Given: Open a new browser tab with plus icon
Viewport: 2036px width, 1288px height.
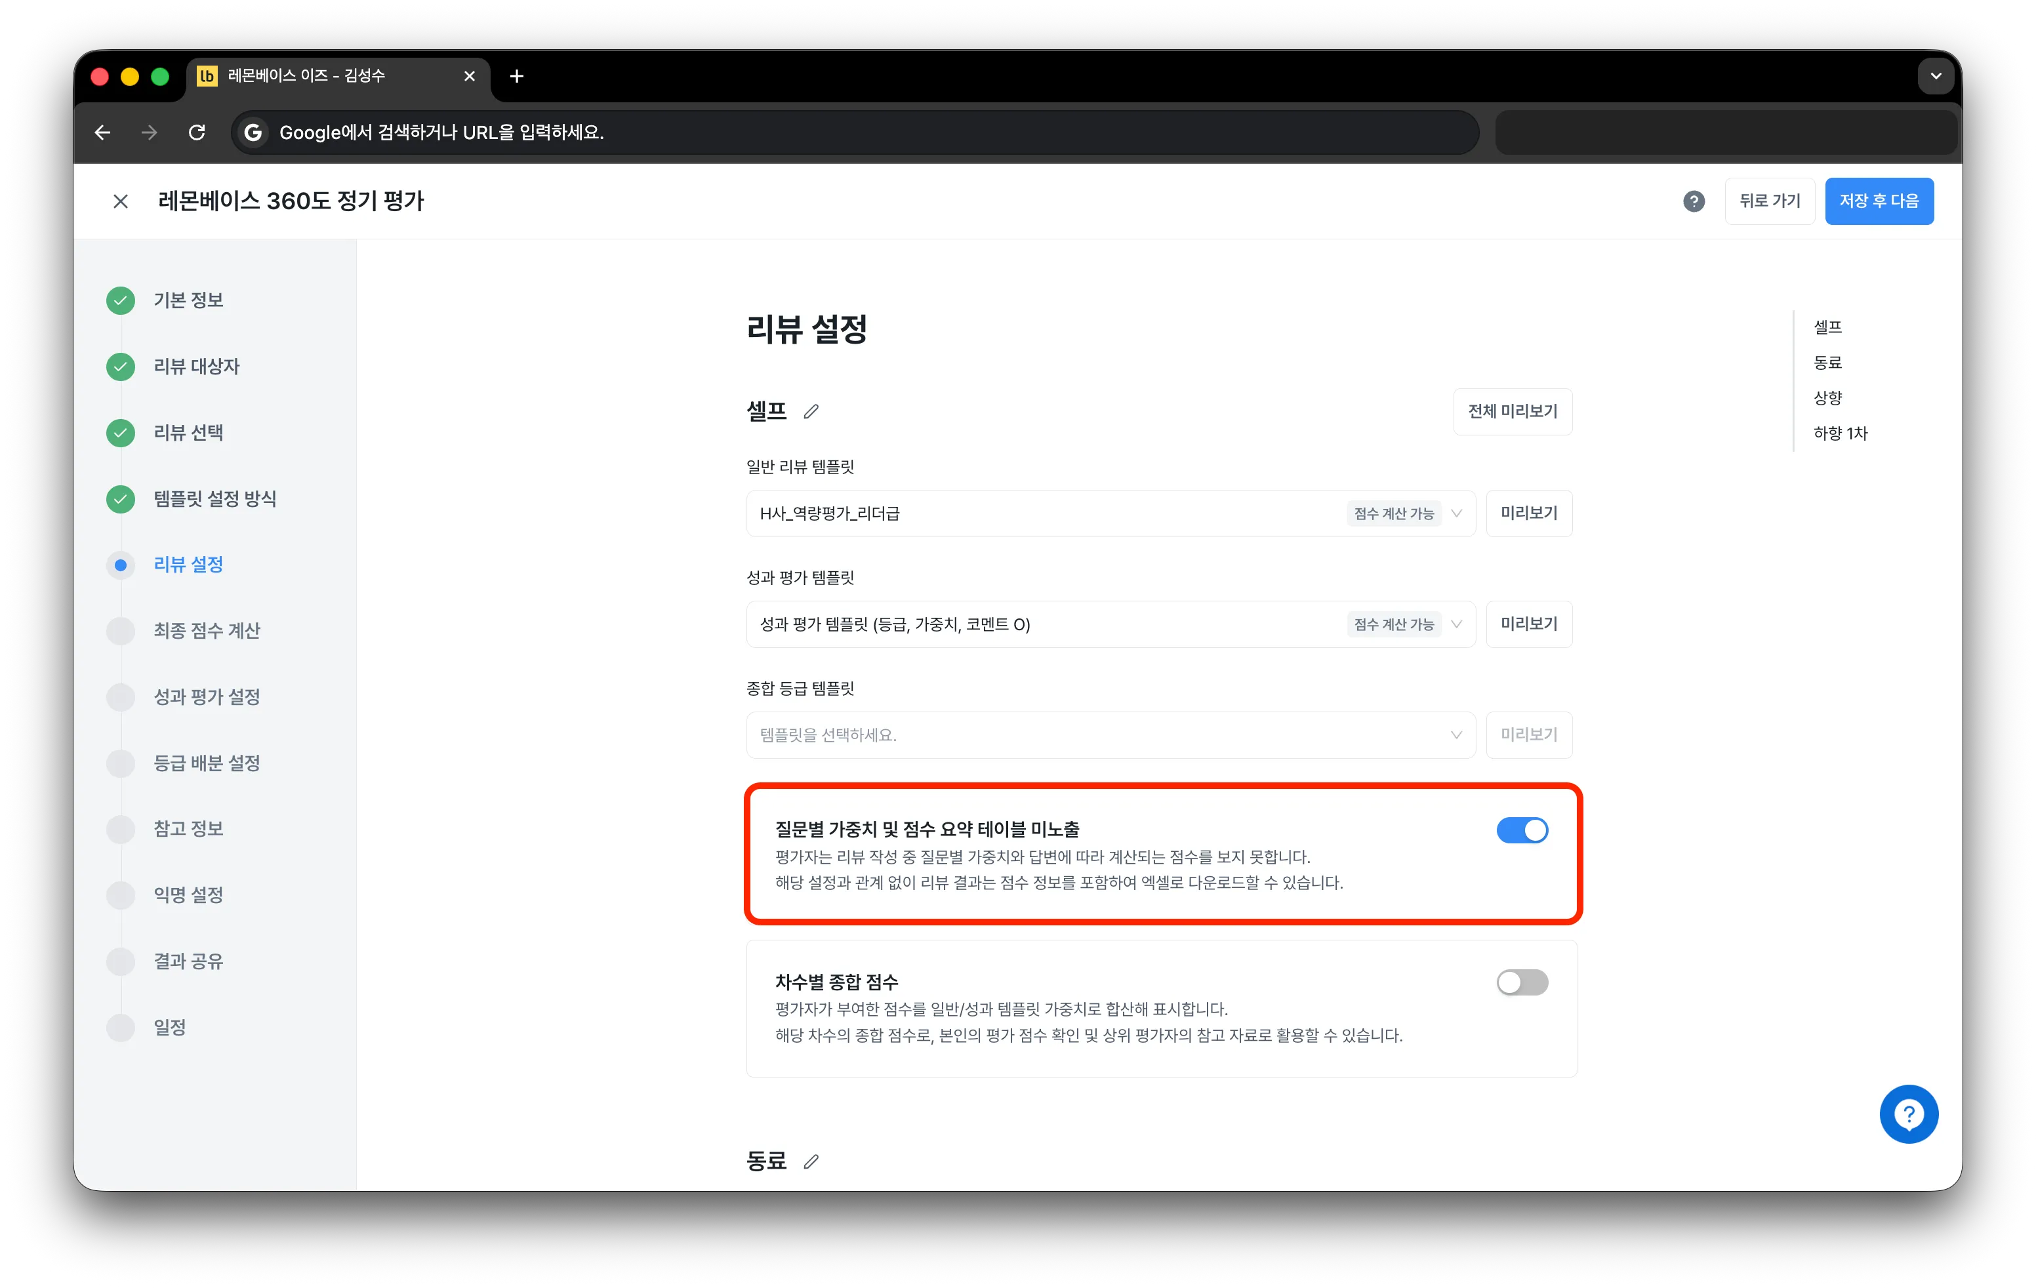Looking at the screenshot, I should [517, 76].
